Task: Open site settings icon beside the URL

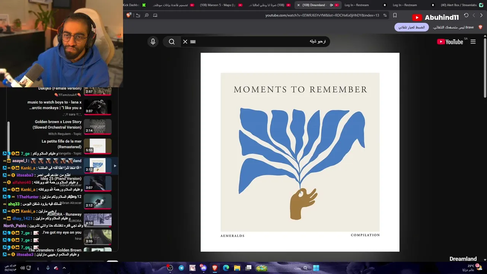Action: (385, 15)
